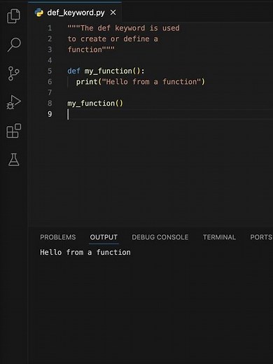
Task: Click line number 1 in gutter
Action: pos(50,28)
